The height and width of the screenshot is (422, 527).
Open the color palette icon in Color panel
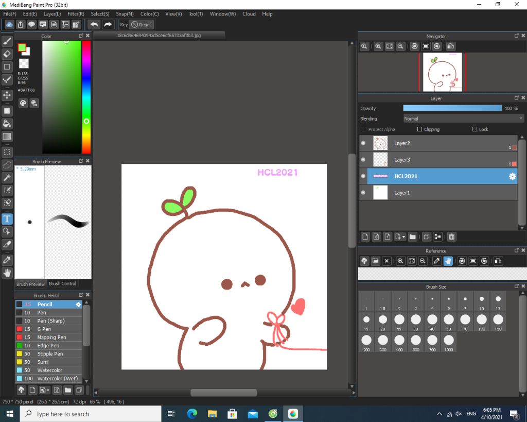pyautogui.click(x=23, y=104)
